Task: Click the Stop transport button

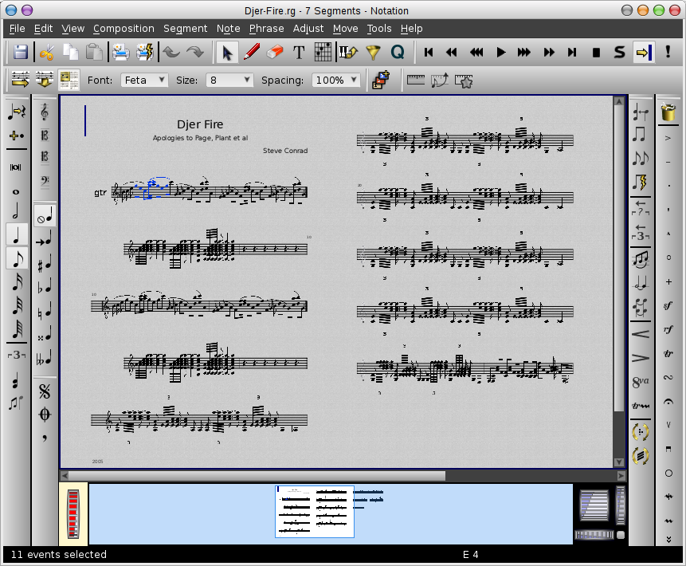Action: point(596,53)
